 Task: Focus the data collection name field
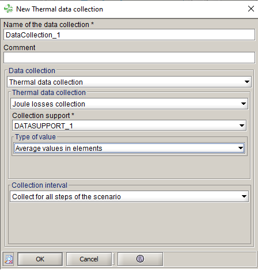point(129,35)
